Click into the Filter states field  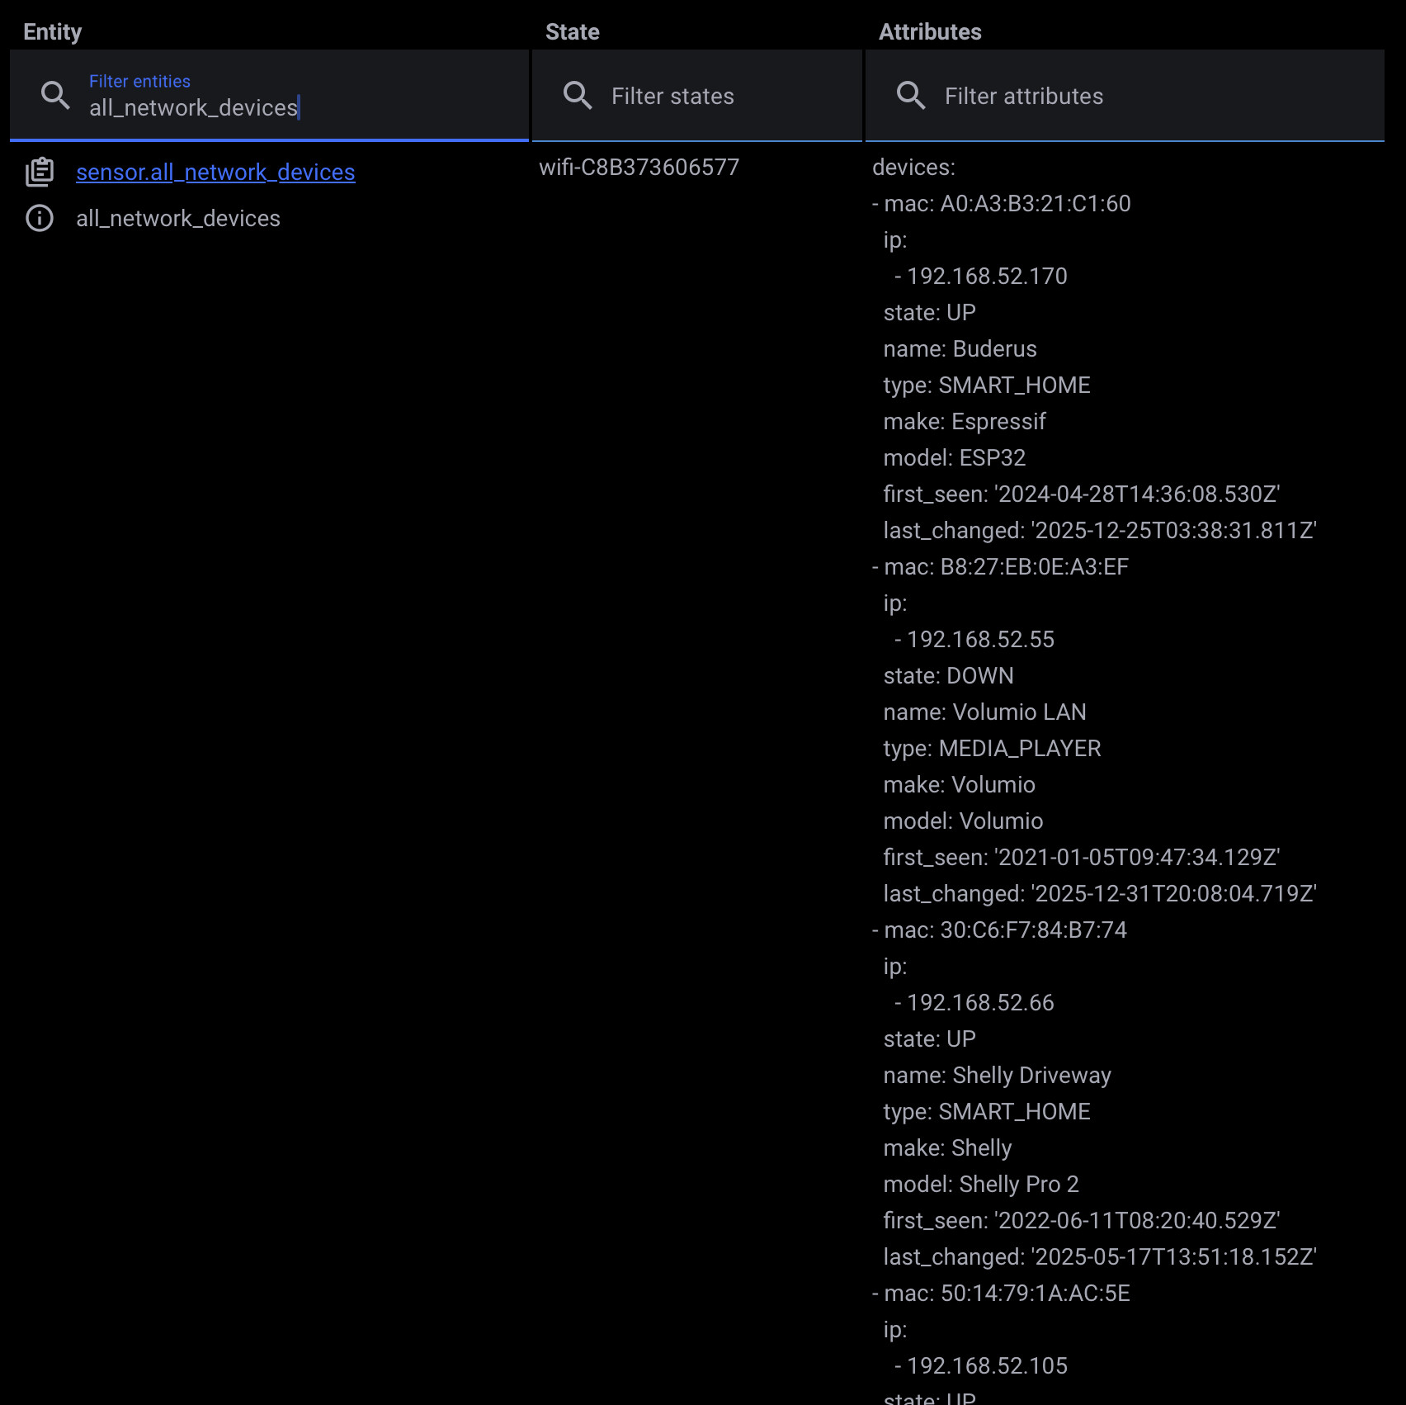[726, 96]
